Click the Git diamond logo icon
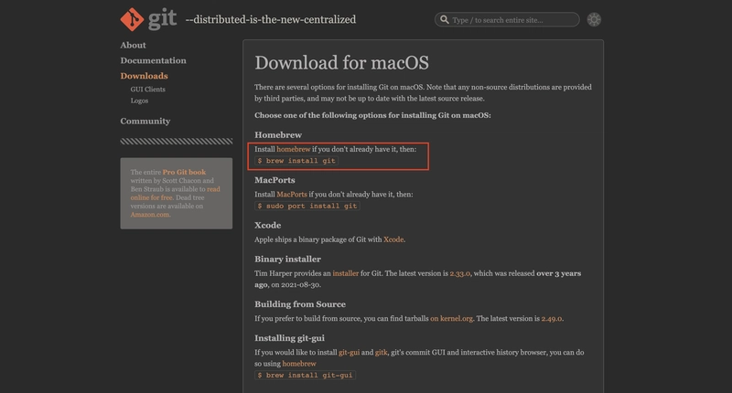Viewport: 732px width, 393px height. pos(132,19)
